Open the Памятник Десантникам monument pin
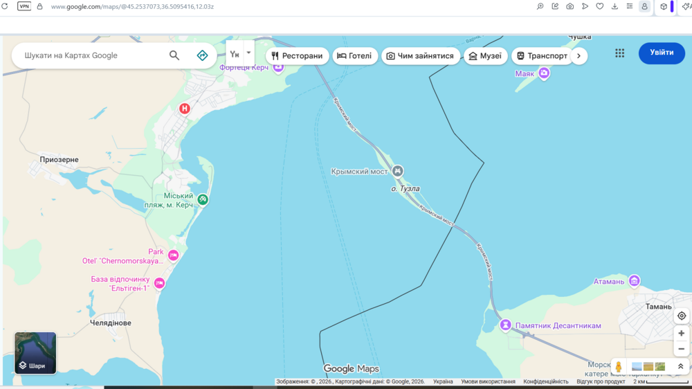The width and height of the screenshot is (692, 389). point(505,325)
